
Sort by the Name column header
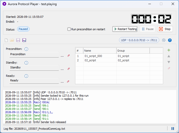(100, 51)
